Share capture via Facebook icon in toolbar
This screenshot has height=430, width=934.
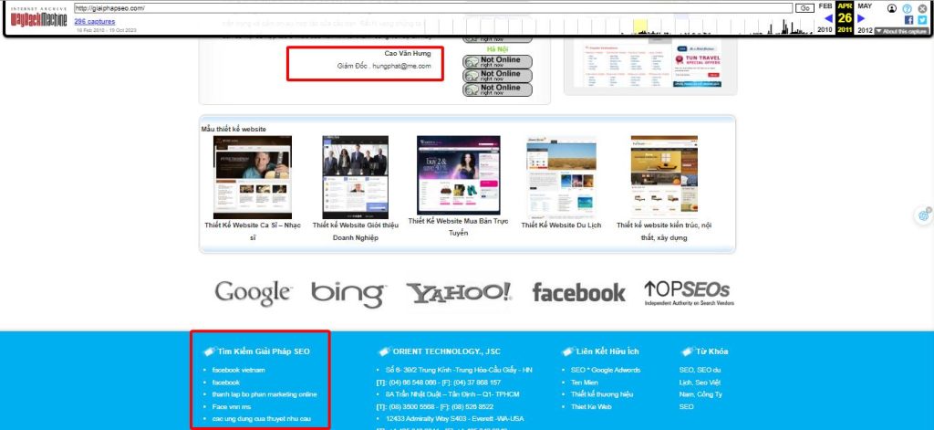click(909, 20)
